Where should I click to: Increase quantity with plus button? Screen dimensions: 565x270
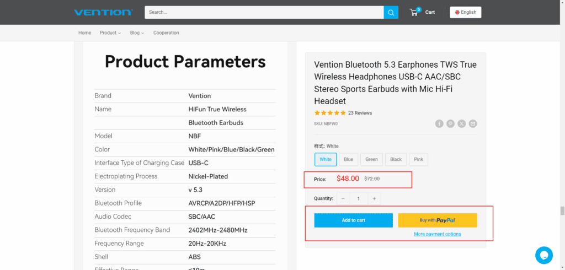[x=375, y=199]
